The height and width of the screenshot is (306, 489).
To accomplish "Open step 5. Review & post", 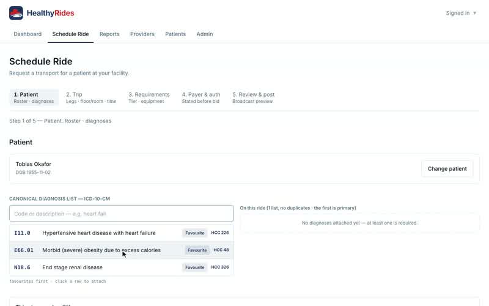I will click(253, 97).
